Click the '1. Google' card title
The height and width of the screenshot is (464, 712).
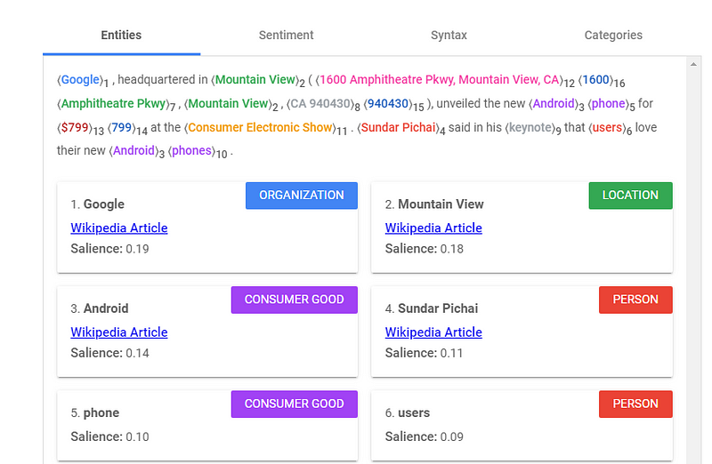tap(97, 204)
